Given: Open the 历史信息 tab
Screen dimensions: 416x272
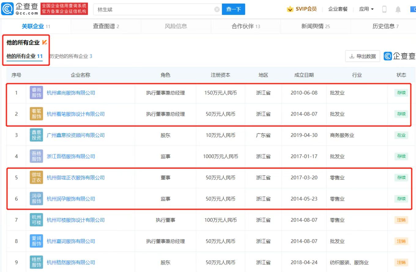Looking at the screenshot, I should (385, 26).
